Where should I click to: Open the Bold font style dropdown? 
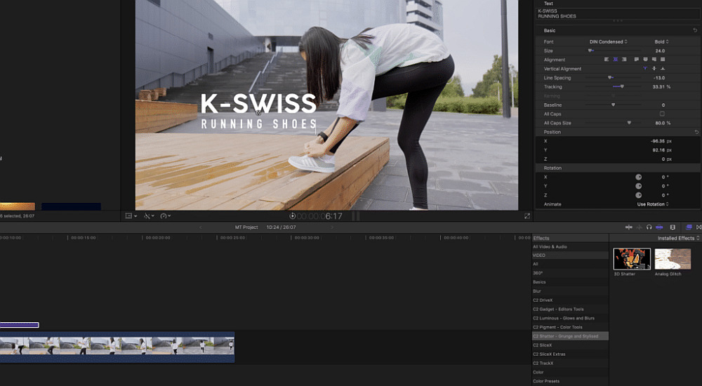click(661, 41)
